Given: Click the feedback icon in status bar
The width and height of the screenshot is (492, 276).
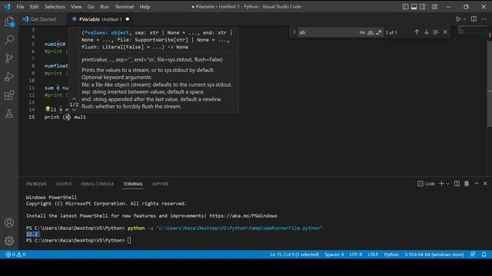Looking at the screenshot, I should pos(473,255).
